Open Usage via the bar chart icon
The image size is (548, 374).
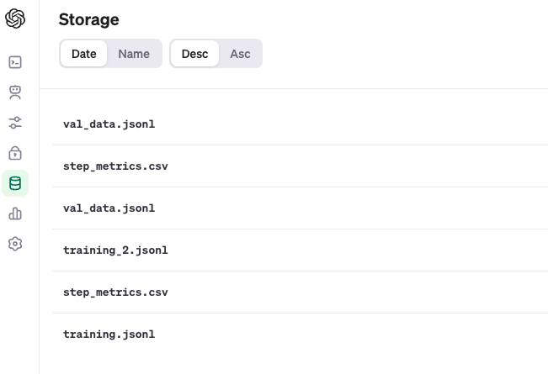(15, 213)
